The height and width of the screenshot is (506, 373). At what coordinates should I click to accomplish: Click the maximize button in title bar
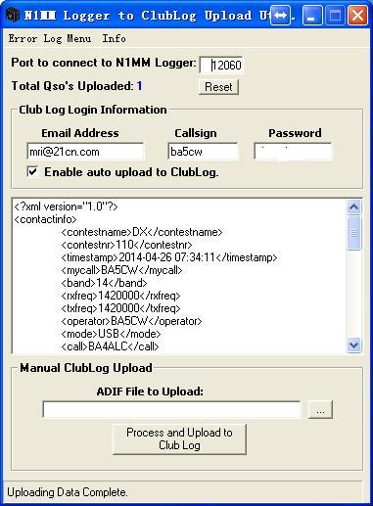(x=335, y=15)
